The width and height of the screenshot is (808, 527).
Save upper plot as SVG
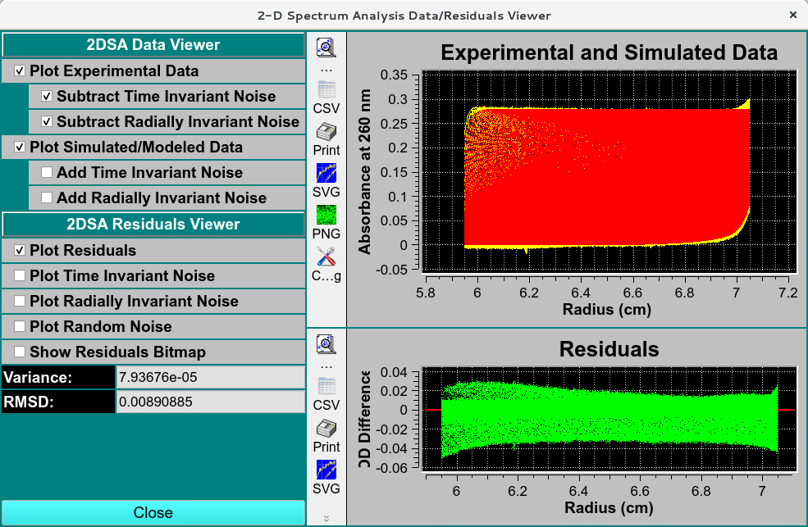326,179
